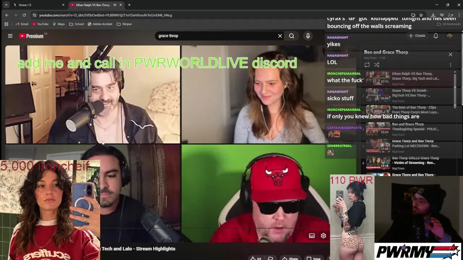463x260 pixels.
Task: Go back in browser history
Action: 7,15
